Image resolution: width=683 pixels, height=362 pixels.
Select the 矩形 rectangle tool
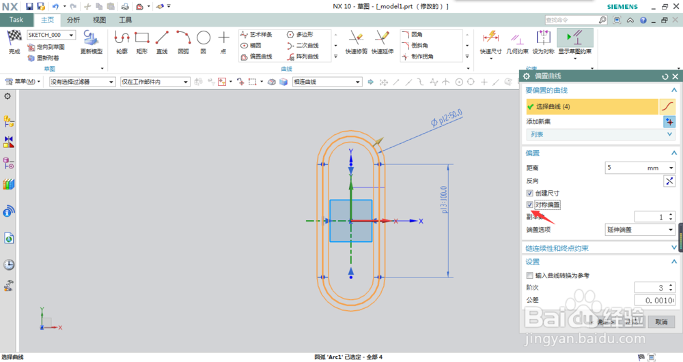point(142,42)
